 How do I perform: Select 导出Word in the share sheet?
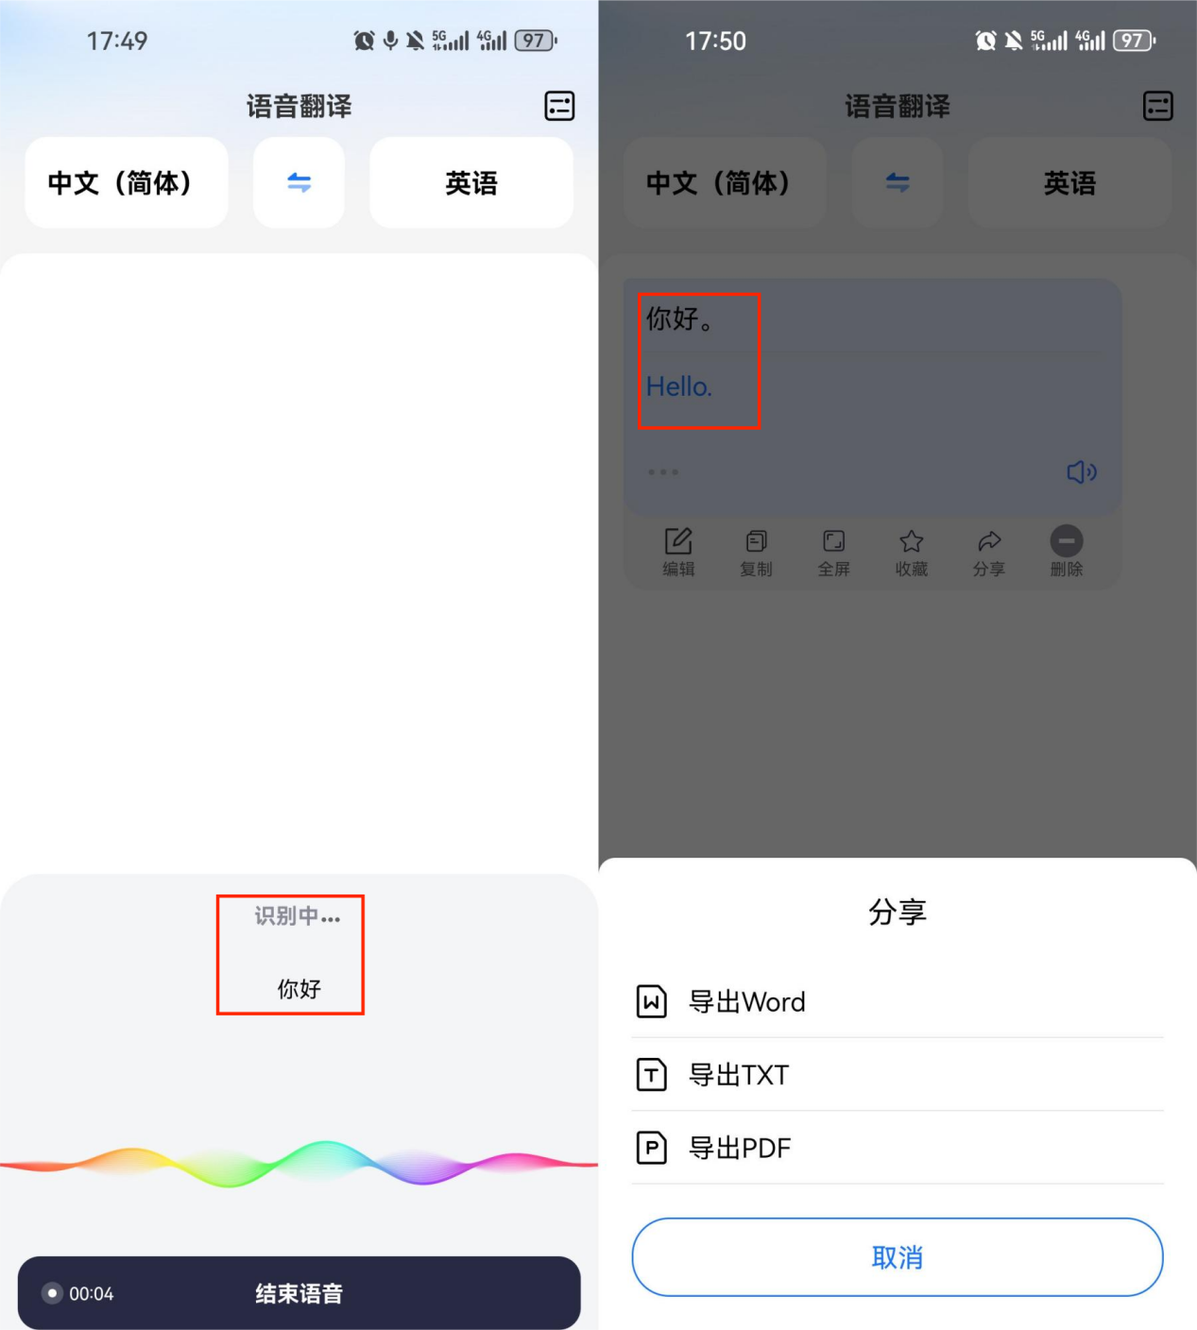pyautogui.click(x=898, y=1001)
